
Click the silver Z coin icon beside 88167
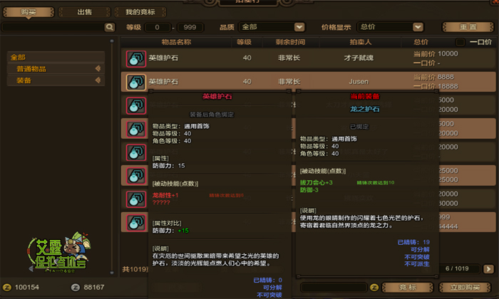coord(76,288)
